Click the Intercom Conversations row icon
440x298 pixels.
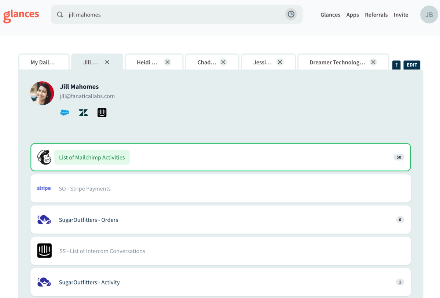point(44,251)
